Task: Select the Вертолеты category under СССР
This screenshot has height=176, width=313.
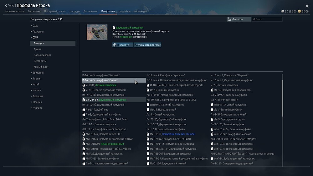Action: [40, 61]
